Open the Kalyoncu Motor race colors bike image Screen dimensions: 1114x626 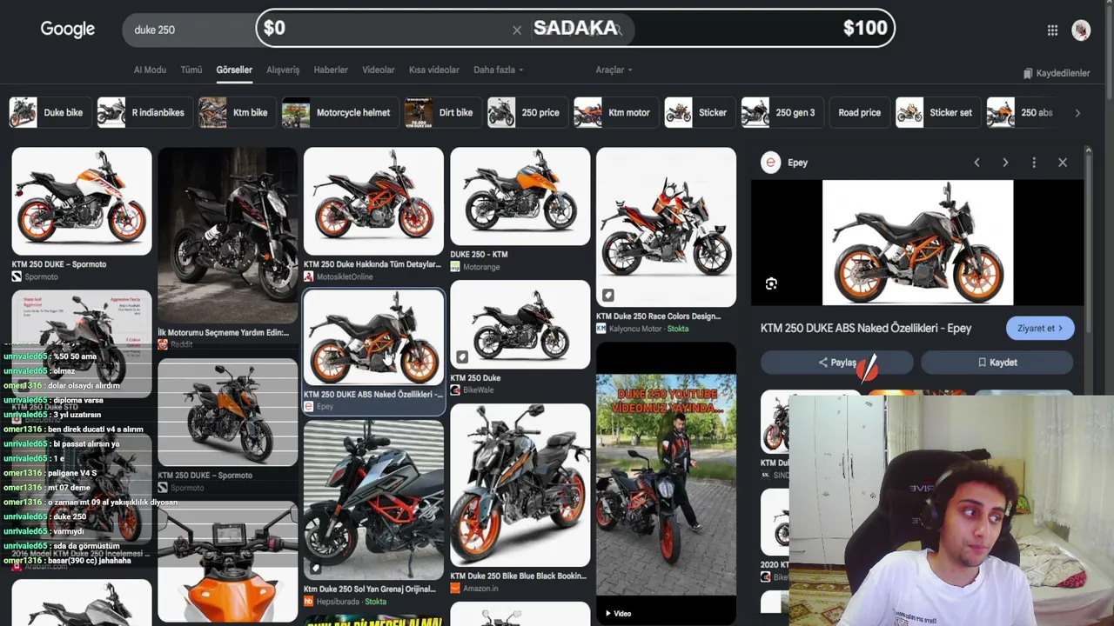667,227
